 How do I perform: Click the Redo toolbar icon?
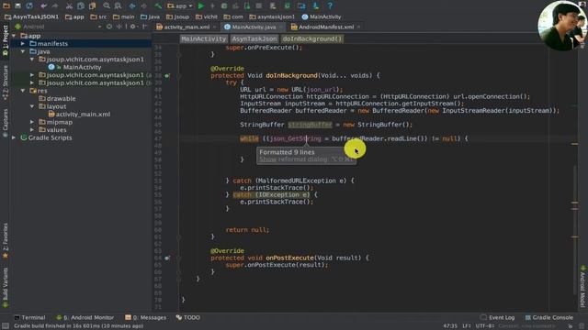click(x=55, y=5)
